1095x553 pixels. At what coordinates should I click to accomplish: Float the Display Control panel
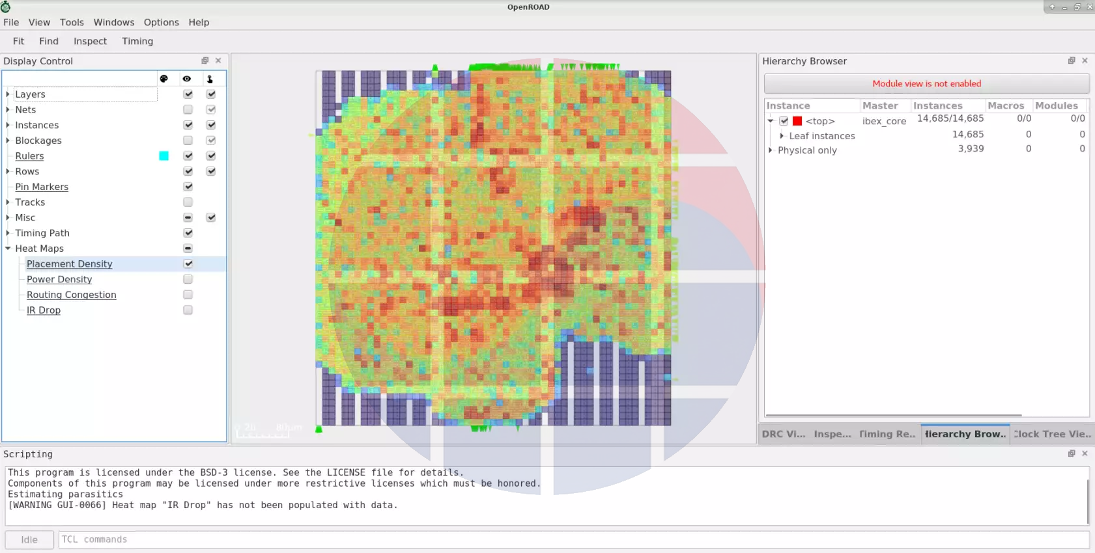205,61
